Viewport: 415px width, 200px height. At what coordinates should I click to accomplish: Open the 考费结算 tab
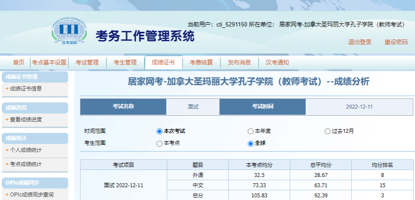coord(201,63)
